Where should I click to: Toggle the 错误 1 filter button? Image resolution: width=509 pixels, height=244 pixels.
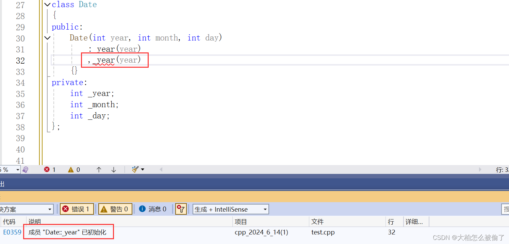pyautogui.click(x=77, y=209)
